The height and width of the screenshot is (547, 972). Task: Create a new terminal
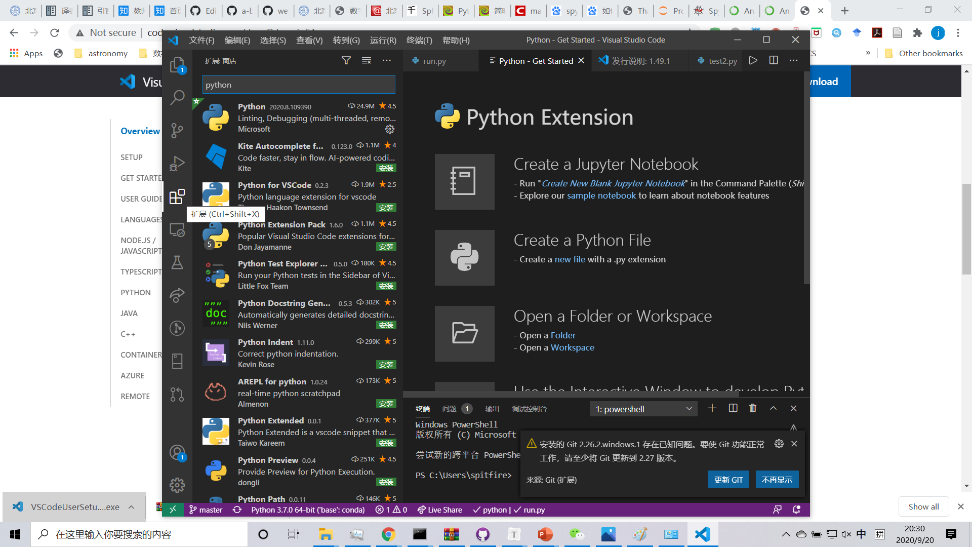pyautogui.click(x=712, y=409)
